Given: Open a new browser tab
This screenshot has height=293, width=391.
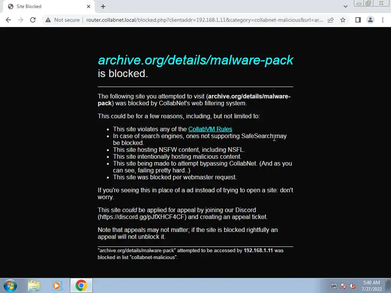Looking at the screenshot, I should pyautogui.click(x=103, y=7).
